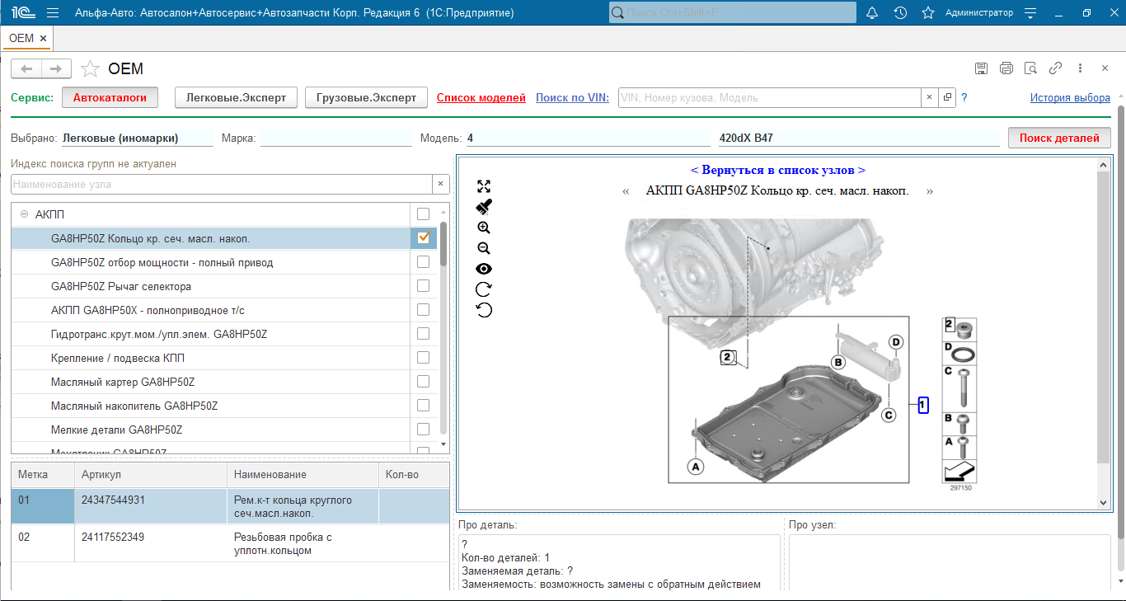Check GA8HP50Z отбор мощности checkbox
Viewport: 1126px width, 601px height.
point(423,262)
